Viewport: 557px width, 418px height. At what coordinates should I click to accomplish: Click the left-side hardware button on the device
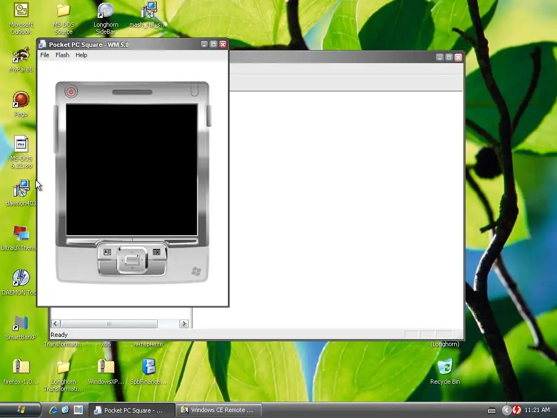(x=55, y=130)
